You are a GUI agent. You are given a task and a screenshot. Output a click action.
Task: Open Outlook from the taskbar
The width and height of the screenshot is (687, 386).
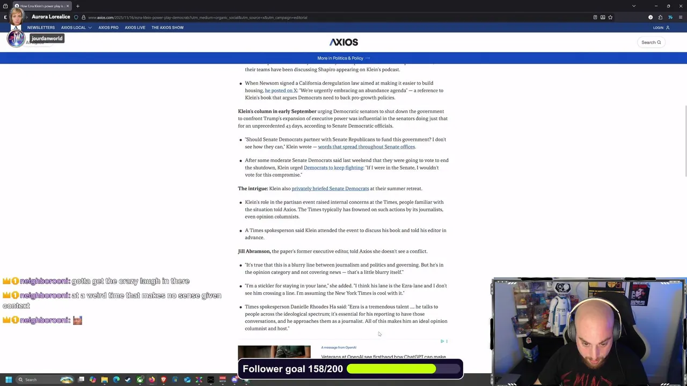(x=187, y=380)
